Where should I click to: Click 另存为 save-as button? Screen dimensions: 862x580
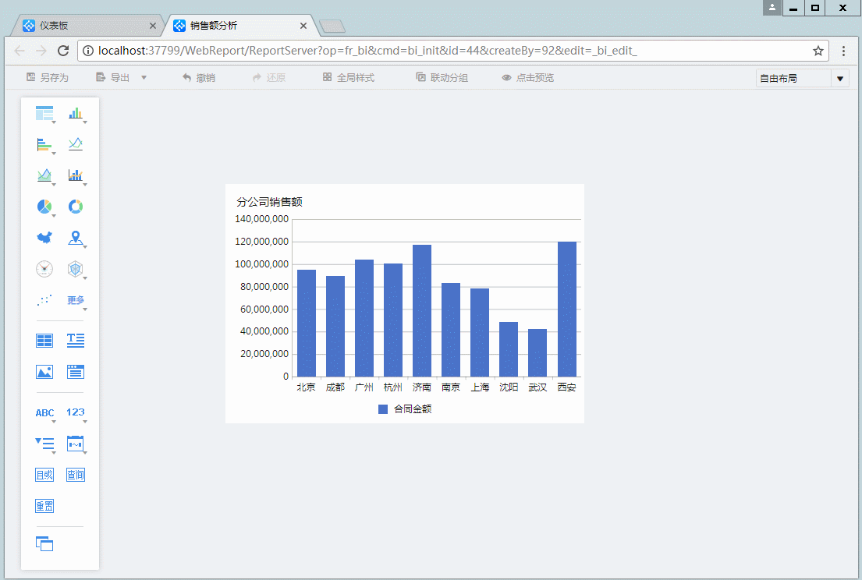pos(48,77)
